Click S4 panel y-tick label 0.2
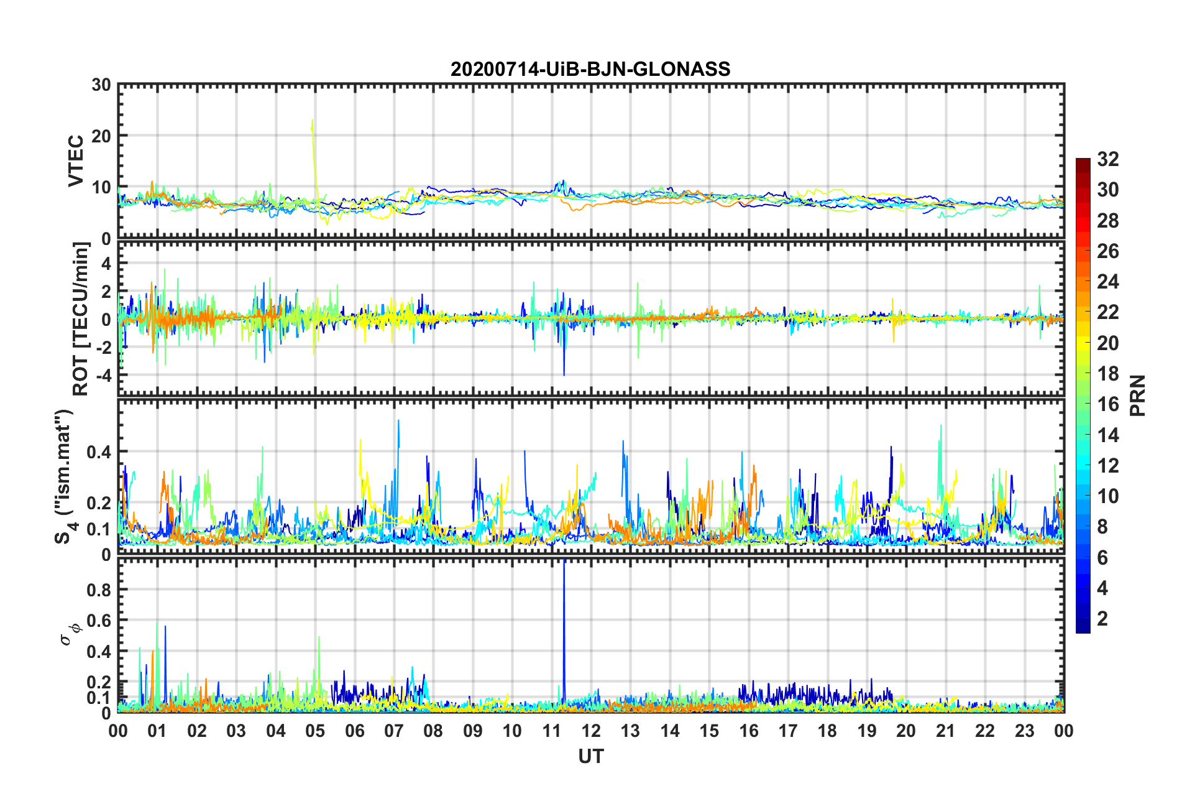1182x791 pixels. coord(99,503)
